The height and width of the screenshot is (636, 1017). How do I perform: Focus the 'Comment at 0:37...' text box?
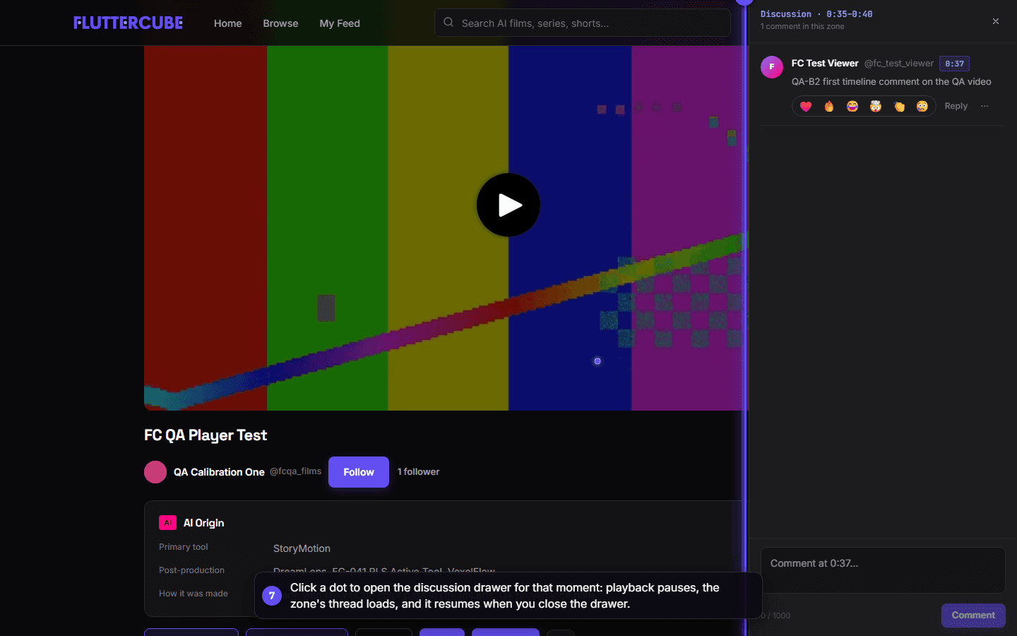883,570
